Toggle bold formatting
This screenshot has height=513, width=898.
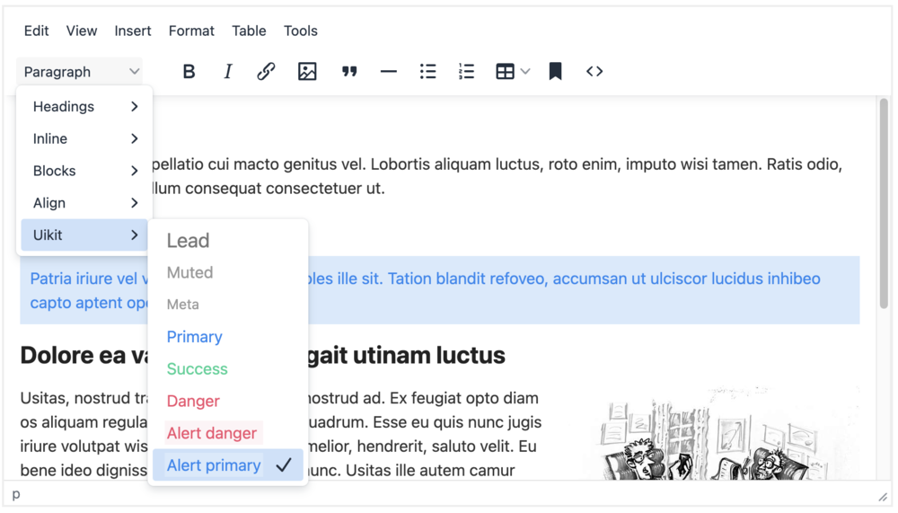[x=189, y=72]
